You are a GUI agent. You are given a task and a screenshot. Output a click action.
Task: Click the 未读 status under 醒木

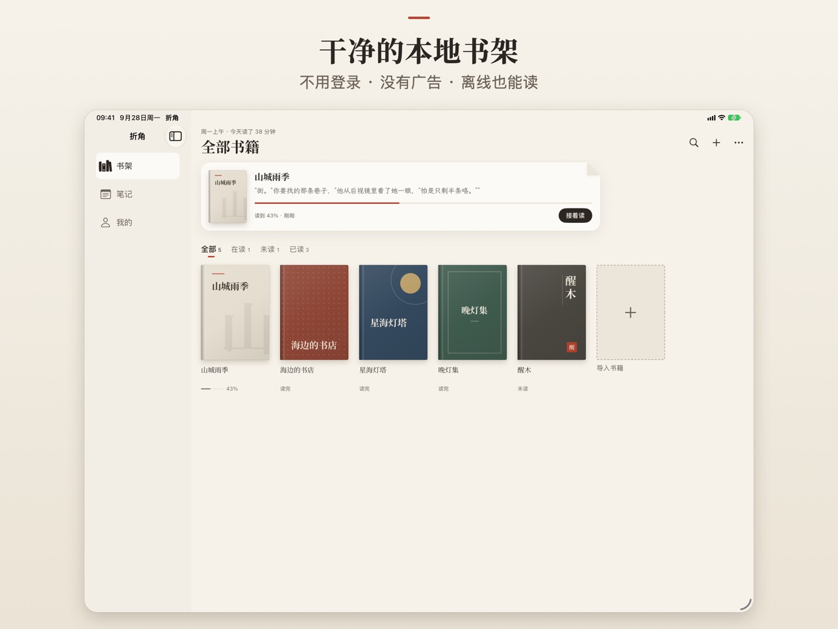[x=523, y=389]
